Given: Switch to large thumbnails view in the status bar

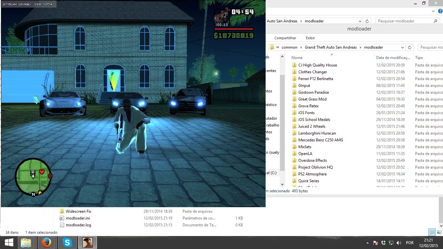Looking at the screenshot, I should [439, 232].
